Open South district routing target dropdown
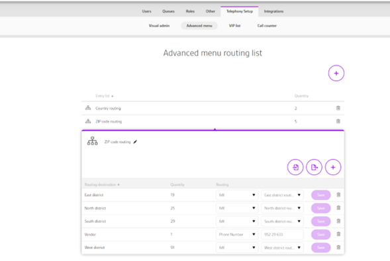Screen dimensions: 390x261 (x=282, y=221)
